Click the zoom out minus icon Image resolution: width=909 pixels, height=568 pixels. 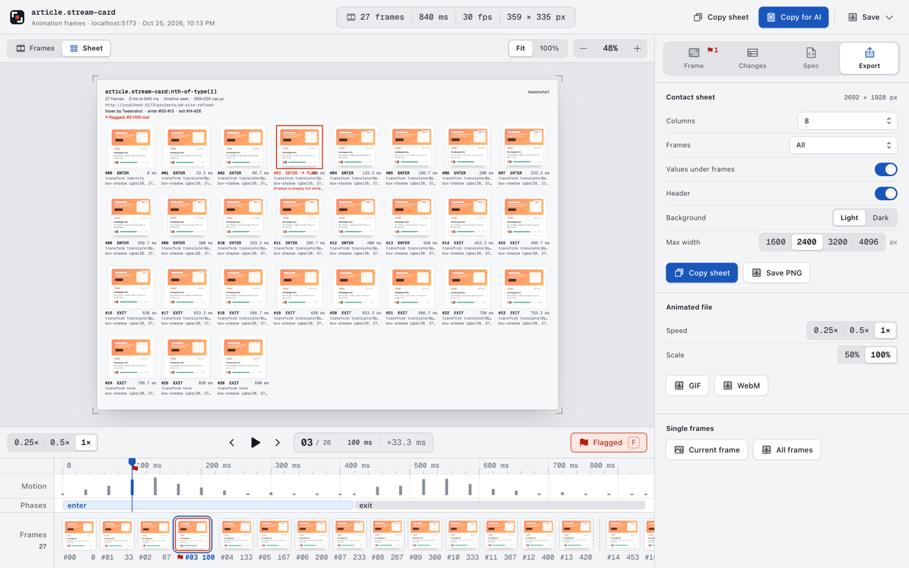(x=583, y=48)
